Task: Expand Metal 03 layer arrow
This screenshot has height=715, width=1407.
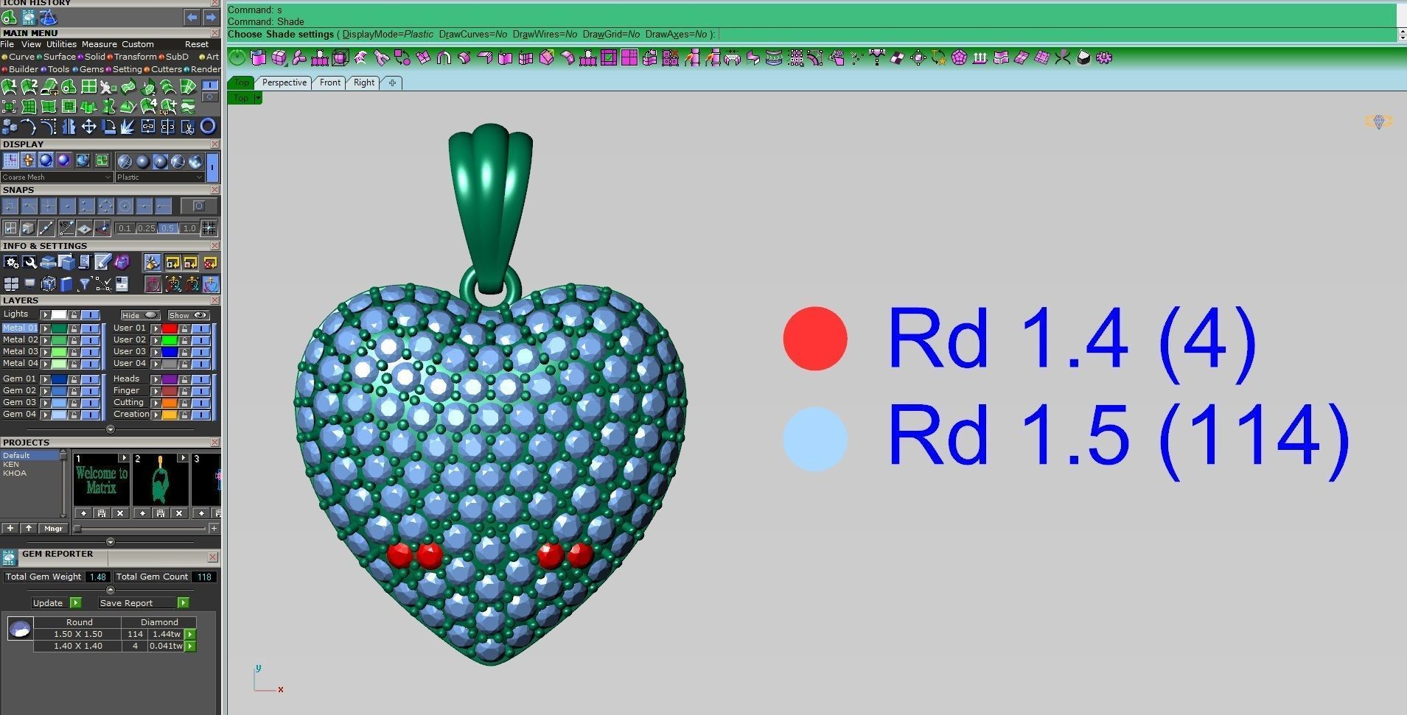Action: tap(46, 352)
